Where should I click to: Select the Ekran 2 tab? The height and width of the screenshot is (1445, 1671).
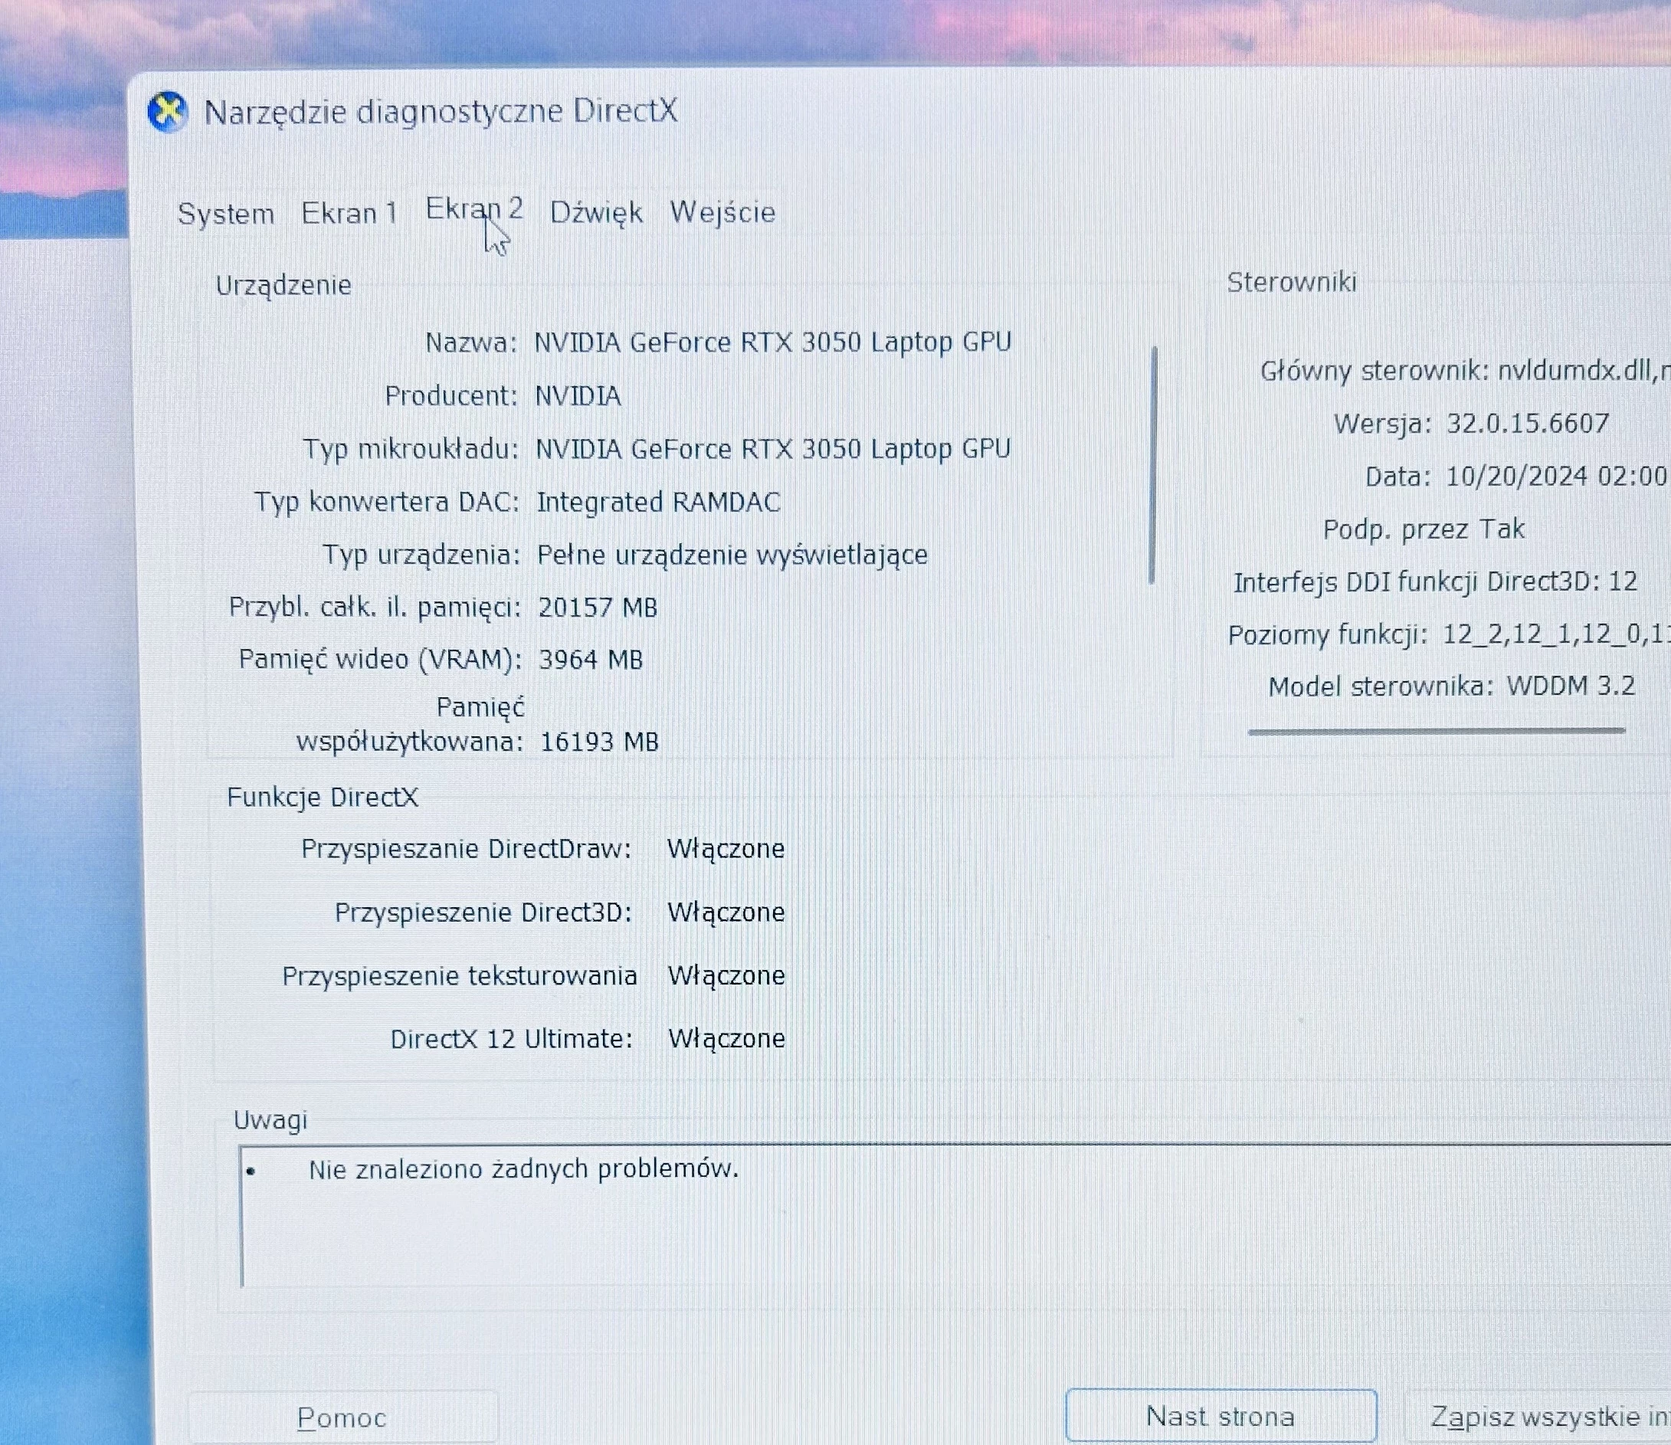click(474, 209)
